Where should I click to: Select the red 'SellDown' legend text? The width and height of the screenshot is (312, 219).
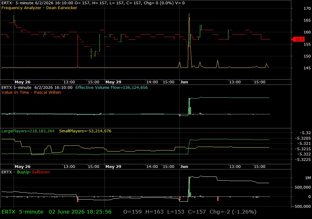(41, 172)
